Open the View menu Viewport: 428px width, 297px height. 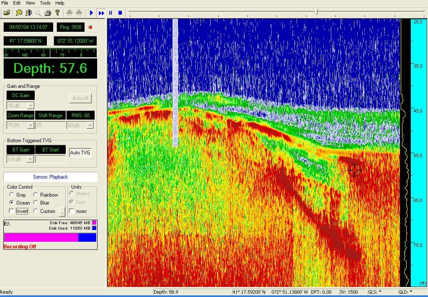point(30,3)
